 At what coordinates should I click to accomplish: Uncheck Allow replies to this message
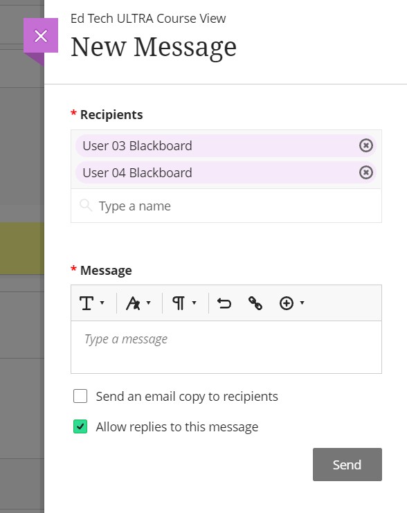click(x=80, y=426)
